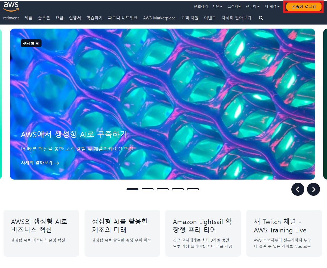327x268 pixels.
Task: Expand the 내 계정 dropdown
Action: pyautogui.click(x=272, y=6)
